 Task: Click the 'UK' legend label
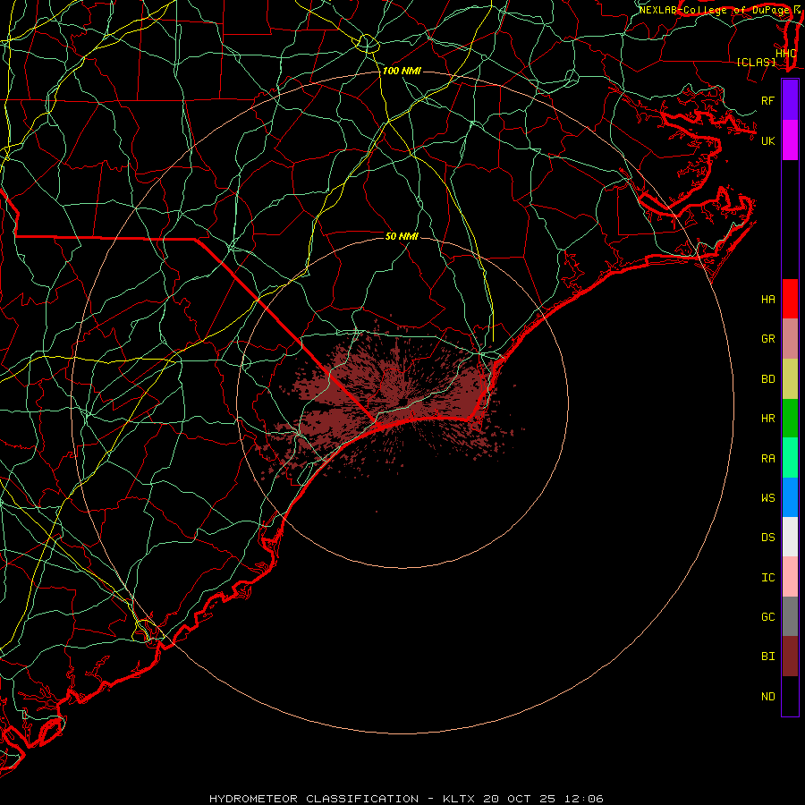[x=767, y=140]
